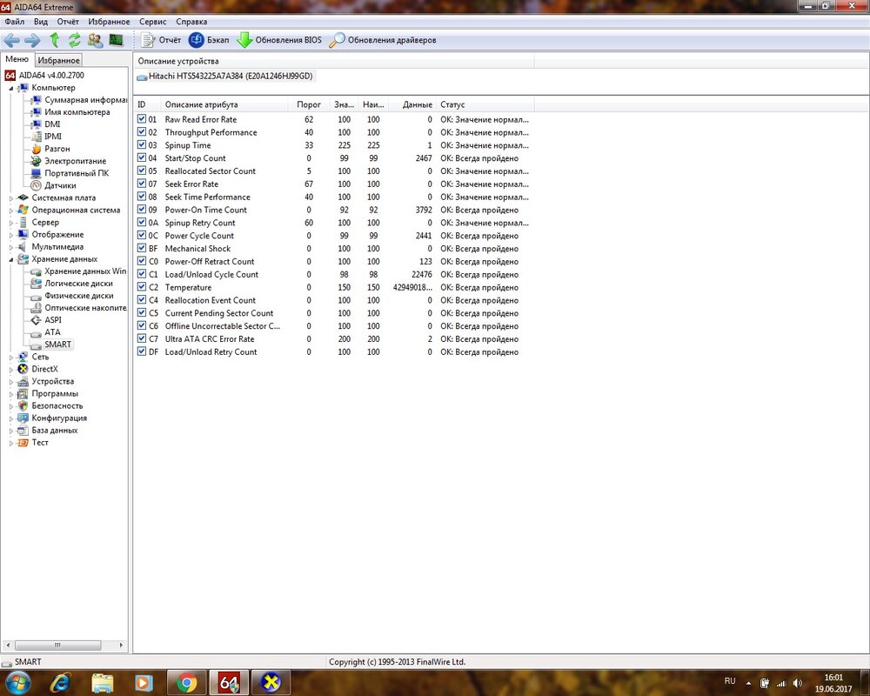870x696 pixels.
Task: Select Логические диски tree item
Action: pos(78,283)
